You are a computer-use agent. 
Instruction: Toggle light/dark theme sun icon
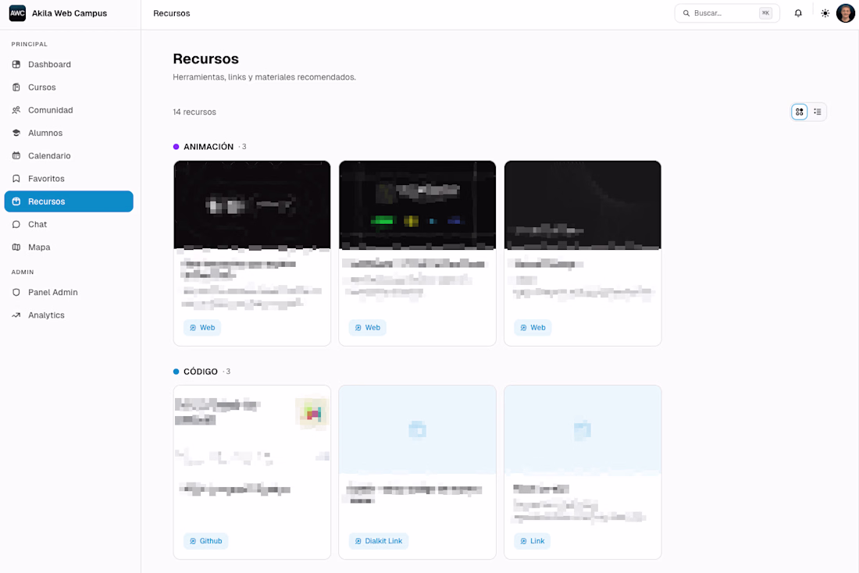(x=825, y=13)
